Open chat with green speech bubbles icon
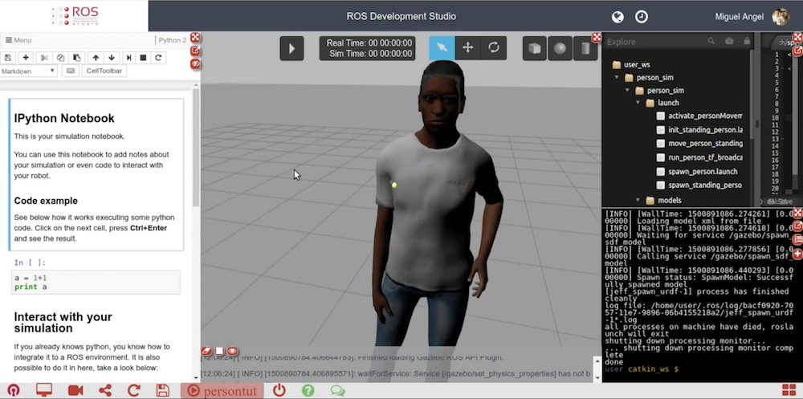This screenshot has height=399, width=803. click(x=337, y=390)
